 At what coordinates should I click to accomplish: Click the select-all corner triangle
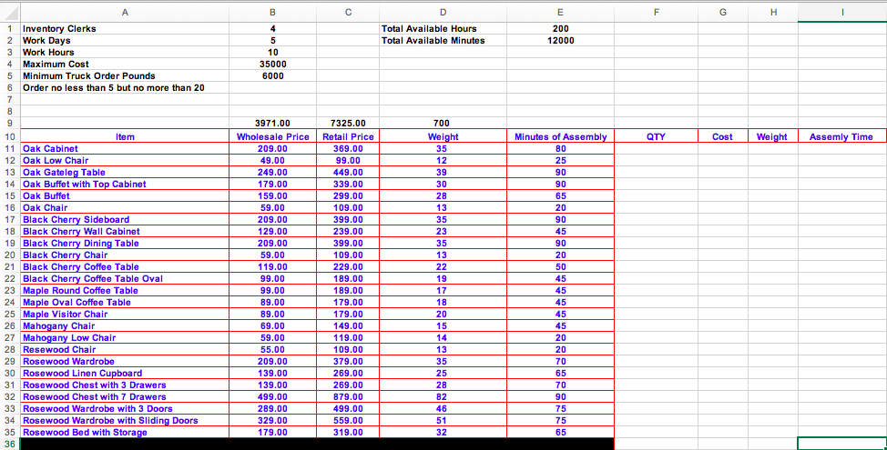pos(10,13)
